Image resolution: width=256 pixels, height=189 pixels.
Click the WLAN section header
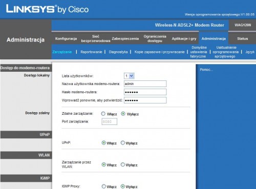pyautogui.click(x=26, y=155)
